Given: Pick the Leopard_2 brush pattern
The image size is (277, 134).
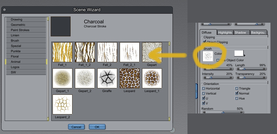Looking at the screenshot, I should (x=62, y=104).
